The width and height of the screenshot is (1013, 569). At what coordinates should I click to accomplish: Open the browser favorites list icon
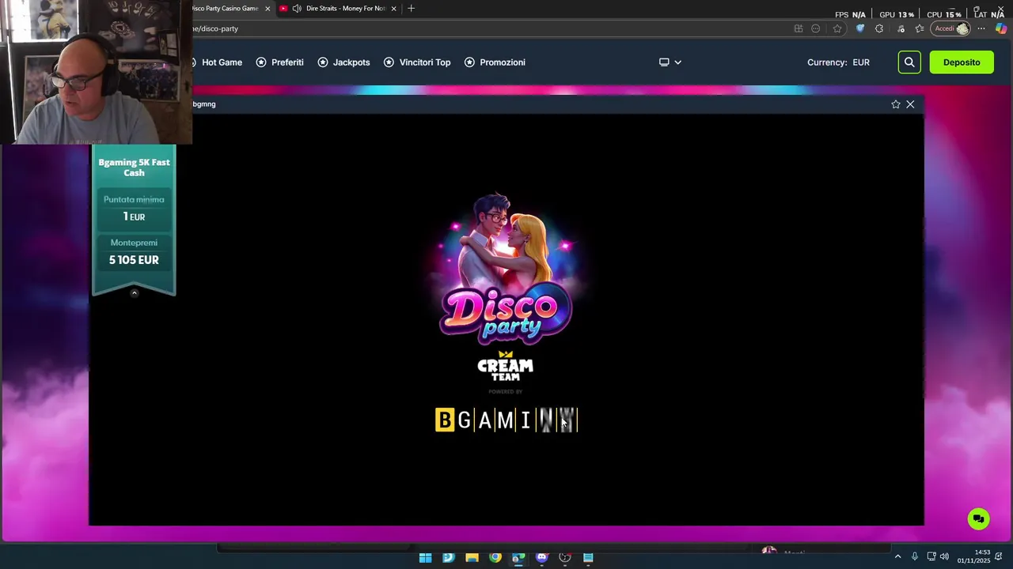[920, 28]
